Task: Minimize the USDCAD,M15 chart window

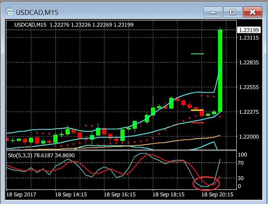Action: (x=213, y=12)
